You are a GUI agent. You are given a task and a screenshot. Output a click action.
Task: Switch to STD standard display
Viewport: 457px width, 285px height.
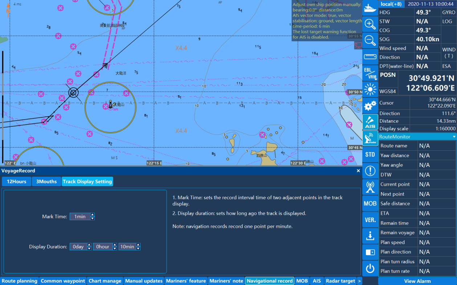[x=370, y=154]
